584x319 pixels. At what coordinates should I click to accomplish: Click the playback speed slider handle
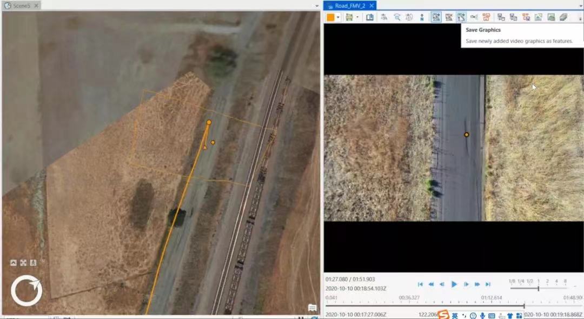539,288
